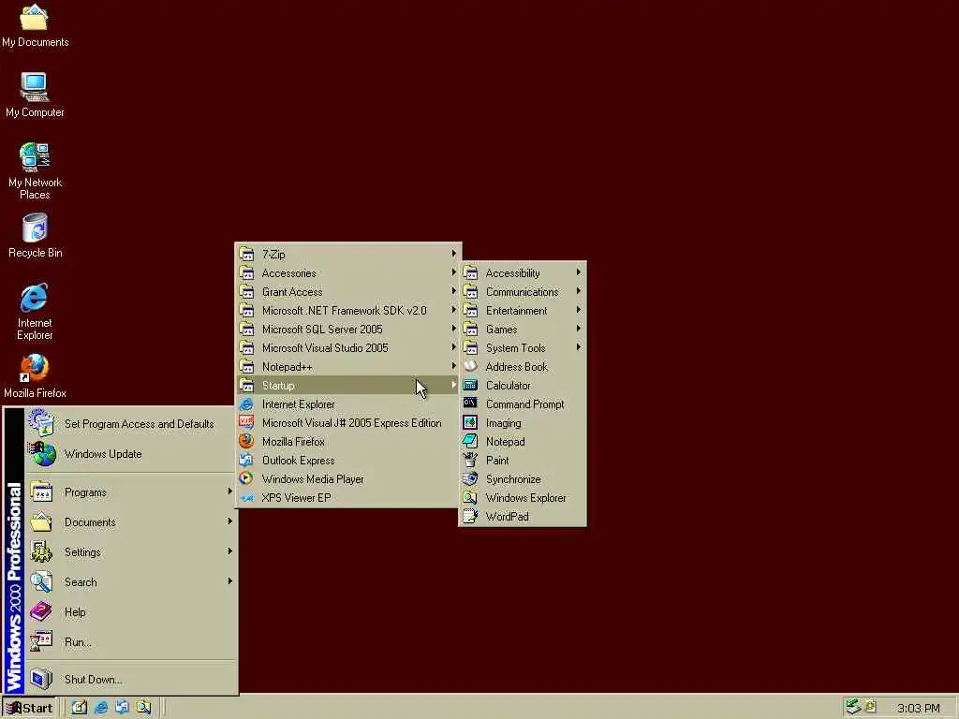The height and width of the screenshot is (719, 959).
Task: Open the Documents submenu in Start menu
Action: [x=130, y=522]
